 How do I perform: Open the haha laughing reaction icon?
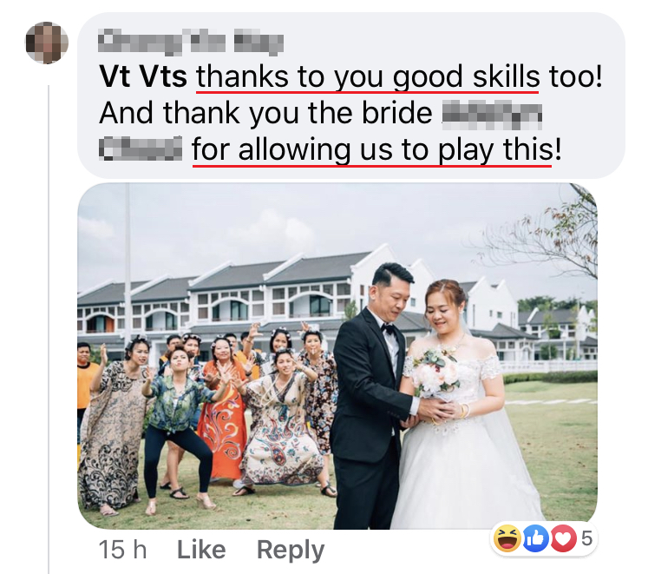[x=507, y=538]
